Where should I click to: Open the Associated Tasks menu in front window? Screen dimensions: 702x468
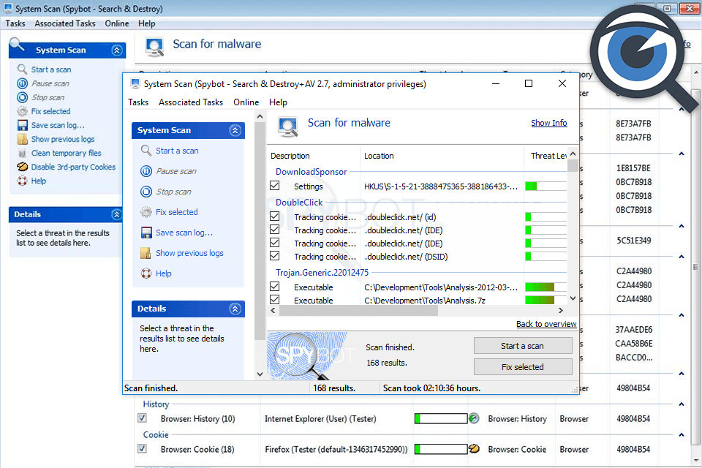191,102
